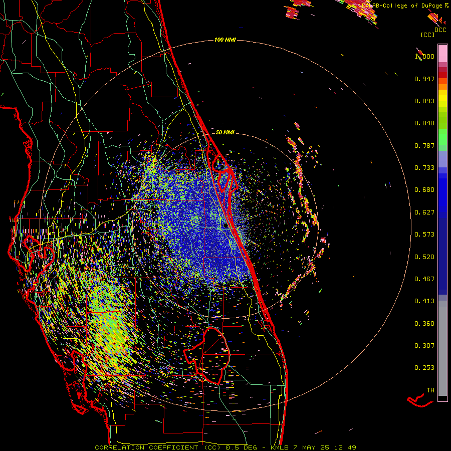The height and width of the screenshot is (451, 451).
Task: Click the "DCC" label above the legend
Action: [440, 30]
